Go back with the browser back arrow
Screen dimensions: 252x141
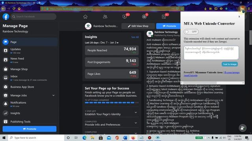(4, 9)
